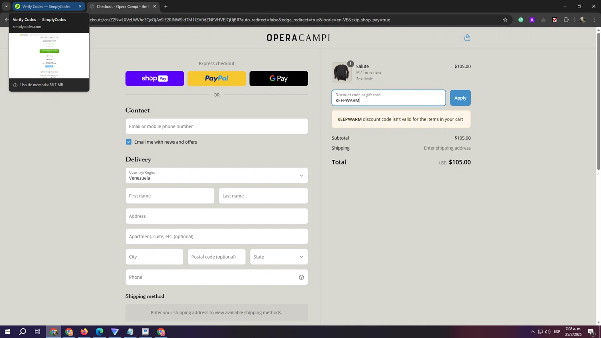Image resolution: width=601 pixels, height=338 pixels.
Task: Click the browser back arrow
Action: [6, 20]
